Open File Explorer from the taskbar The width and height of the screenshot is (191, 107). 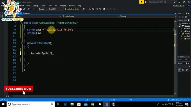72,104
